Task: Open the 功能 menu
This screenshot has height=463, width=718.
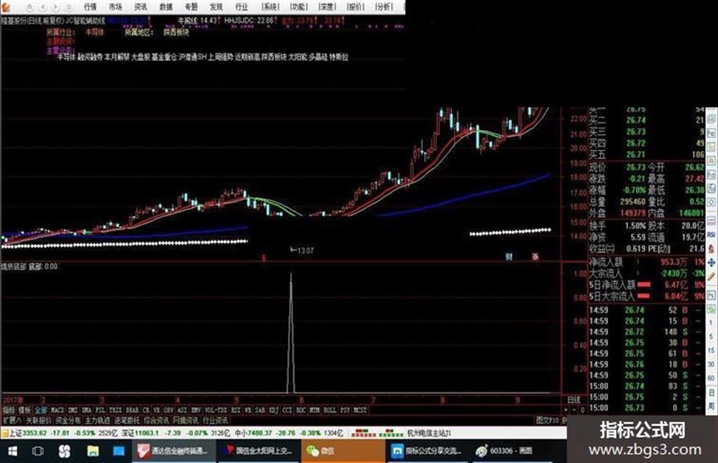Action: [x=299, y=7]
